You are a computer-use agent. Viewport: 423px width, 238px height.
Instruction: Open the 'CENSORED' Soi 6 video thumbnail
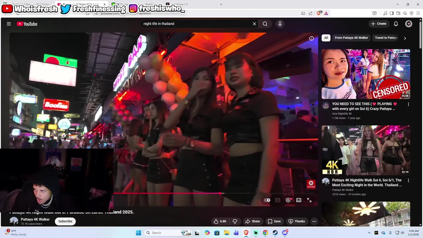coord(366,74)
